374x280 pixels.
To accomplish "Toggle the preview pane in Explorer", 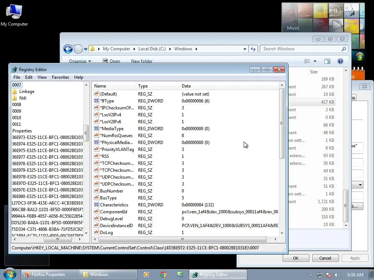I will (327, 61).
